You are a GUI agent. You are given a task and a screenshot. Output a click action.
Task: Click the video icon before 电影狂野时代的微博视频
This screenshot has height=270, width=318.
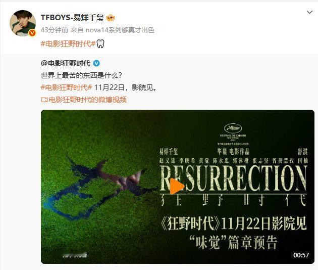click(x=44, y=100)
